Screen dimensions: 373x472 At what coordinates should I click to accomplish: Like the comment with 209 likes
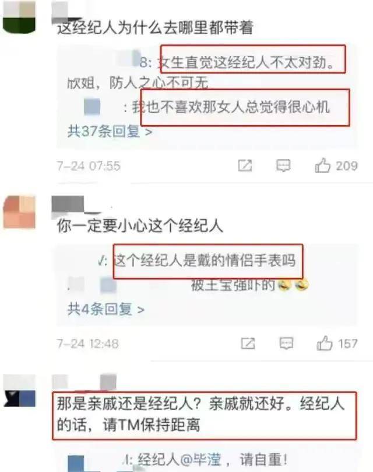coord(322,165)
